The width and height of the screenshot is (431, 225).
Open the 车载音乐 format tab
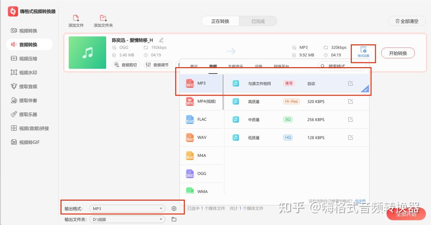pyautogui.click(x=236, y=67)
